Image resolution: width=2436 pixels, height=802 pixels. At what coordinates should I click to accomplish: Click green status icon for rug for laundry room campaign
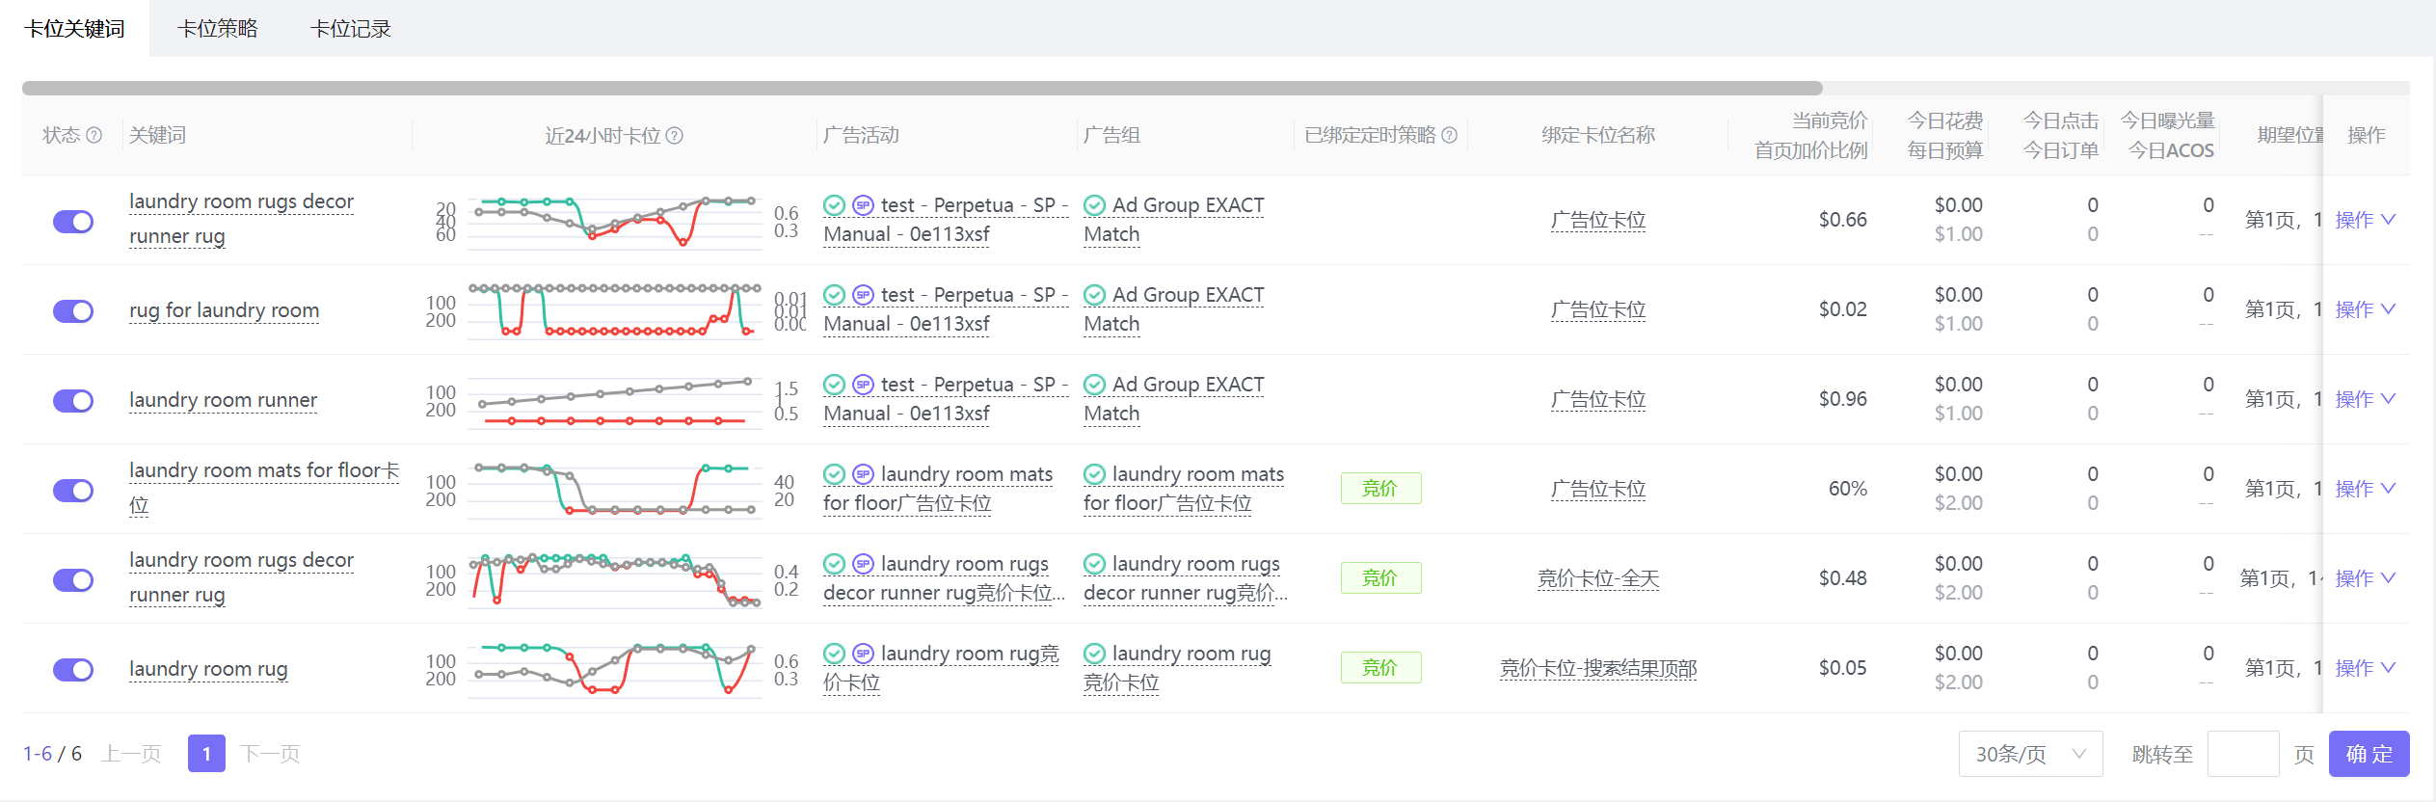tap(835, 295)
